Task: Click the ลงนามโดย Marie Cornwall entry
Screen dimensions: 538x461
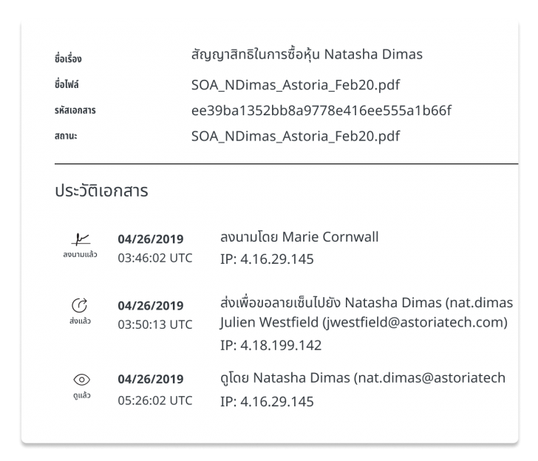Action: tap(301, 239)
